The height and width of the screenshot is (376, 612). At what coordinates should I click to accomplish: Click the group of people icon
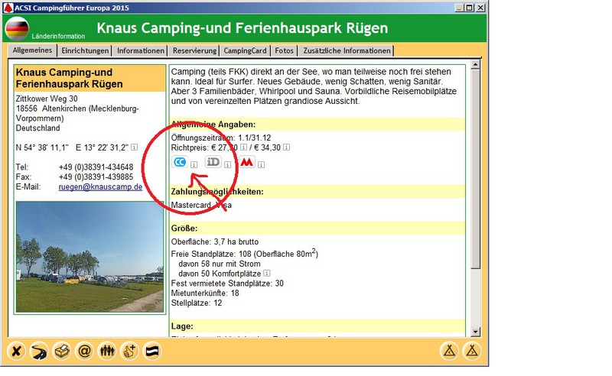[x=107, y=352]
